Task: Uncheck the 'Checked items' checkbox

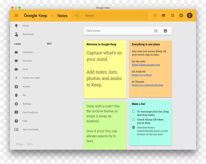Action: click(133, 127)
